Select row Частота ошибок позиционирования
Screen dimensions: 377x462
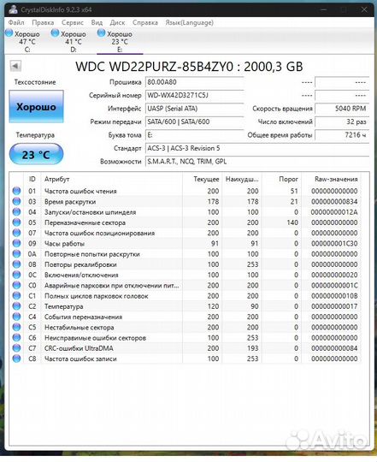coord(186,233)
